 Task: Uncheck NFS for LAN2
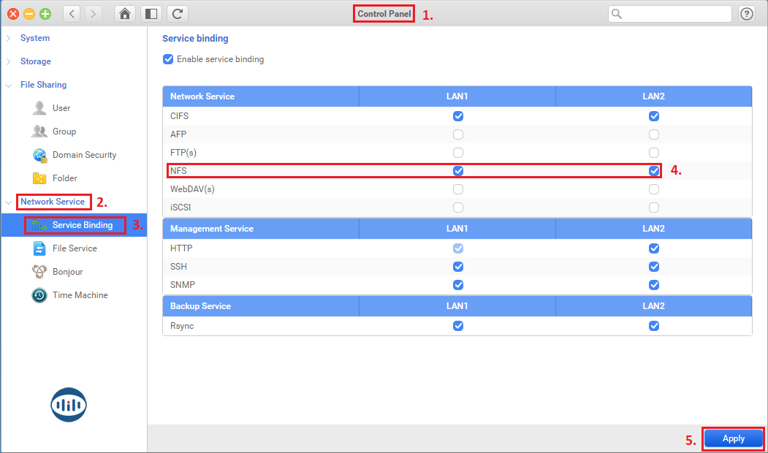click(654, 171)
